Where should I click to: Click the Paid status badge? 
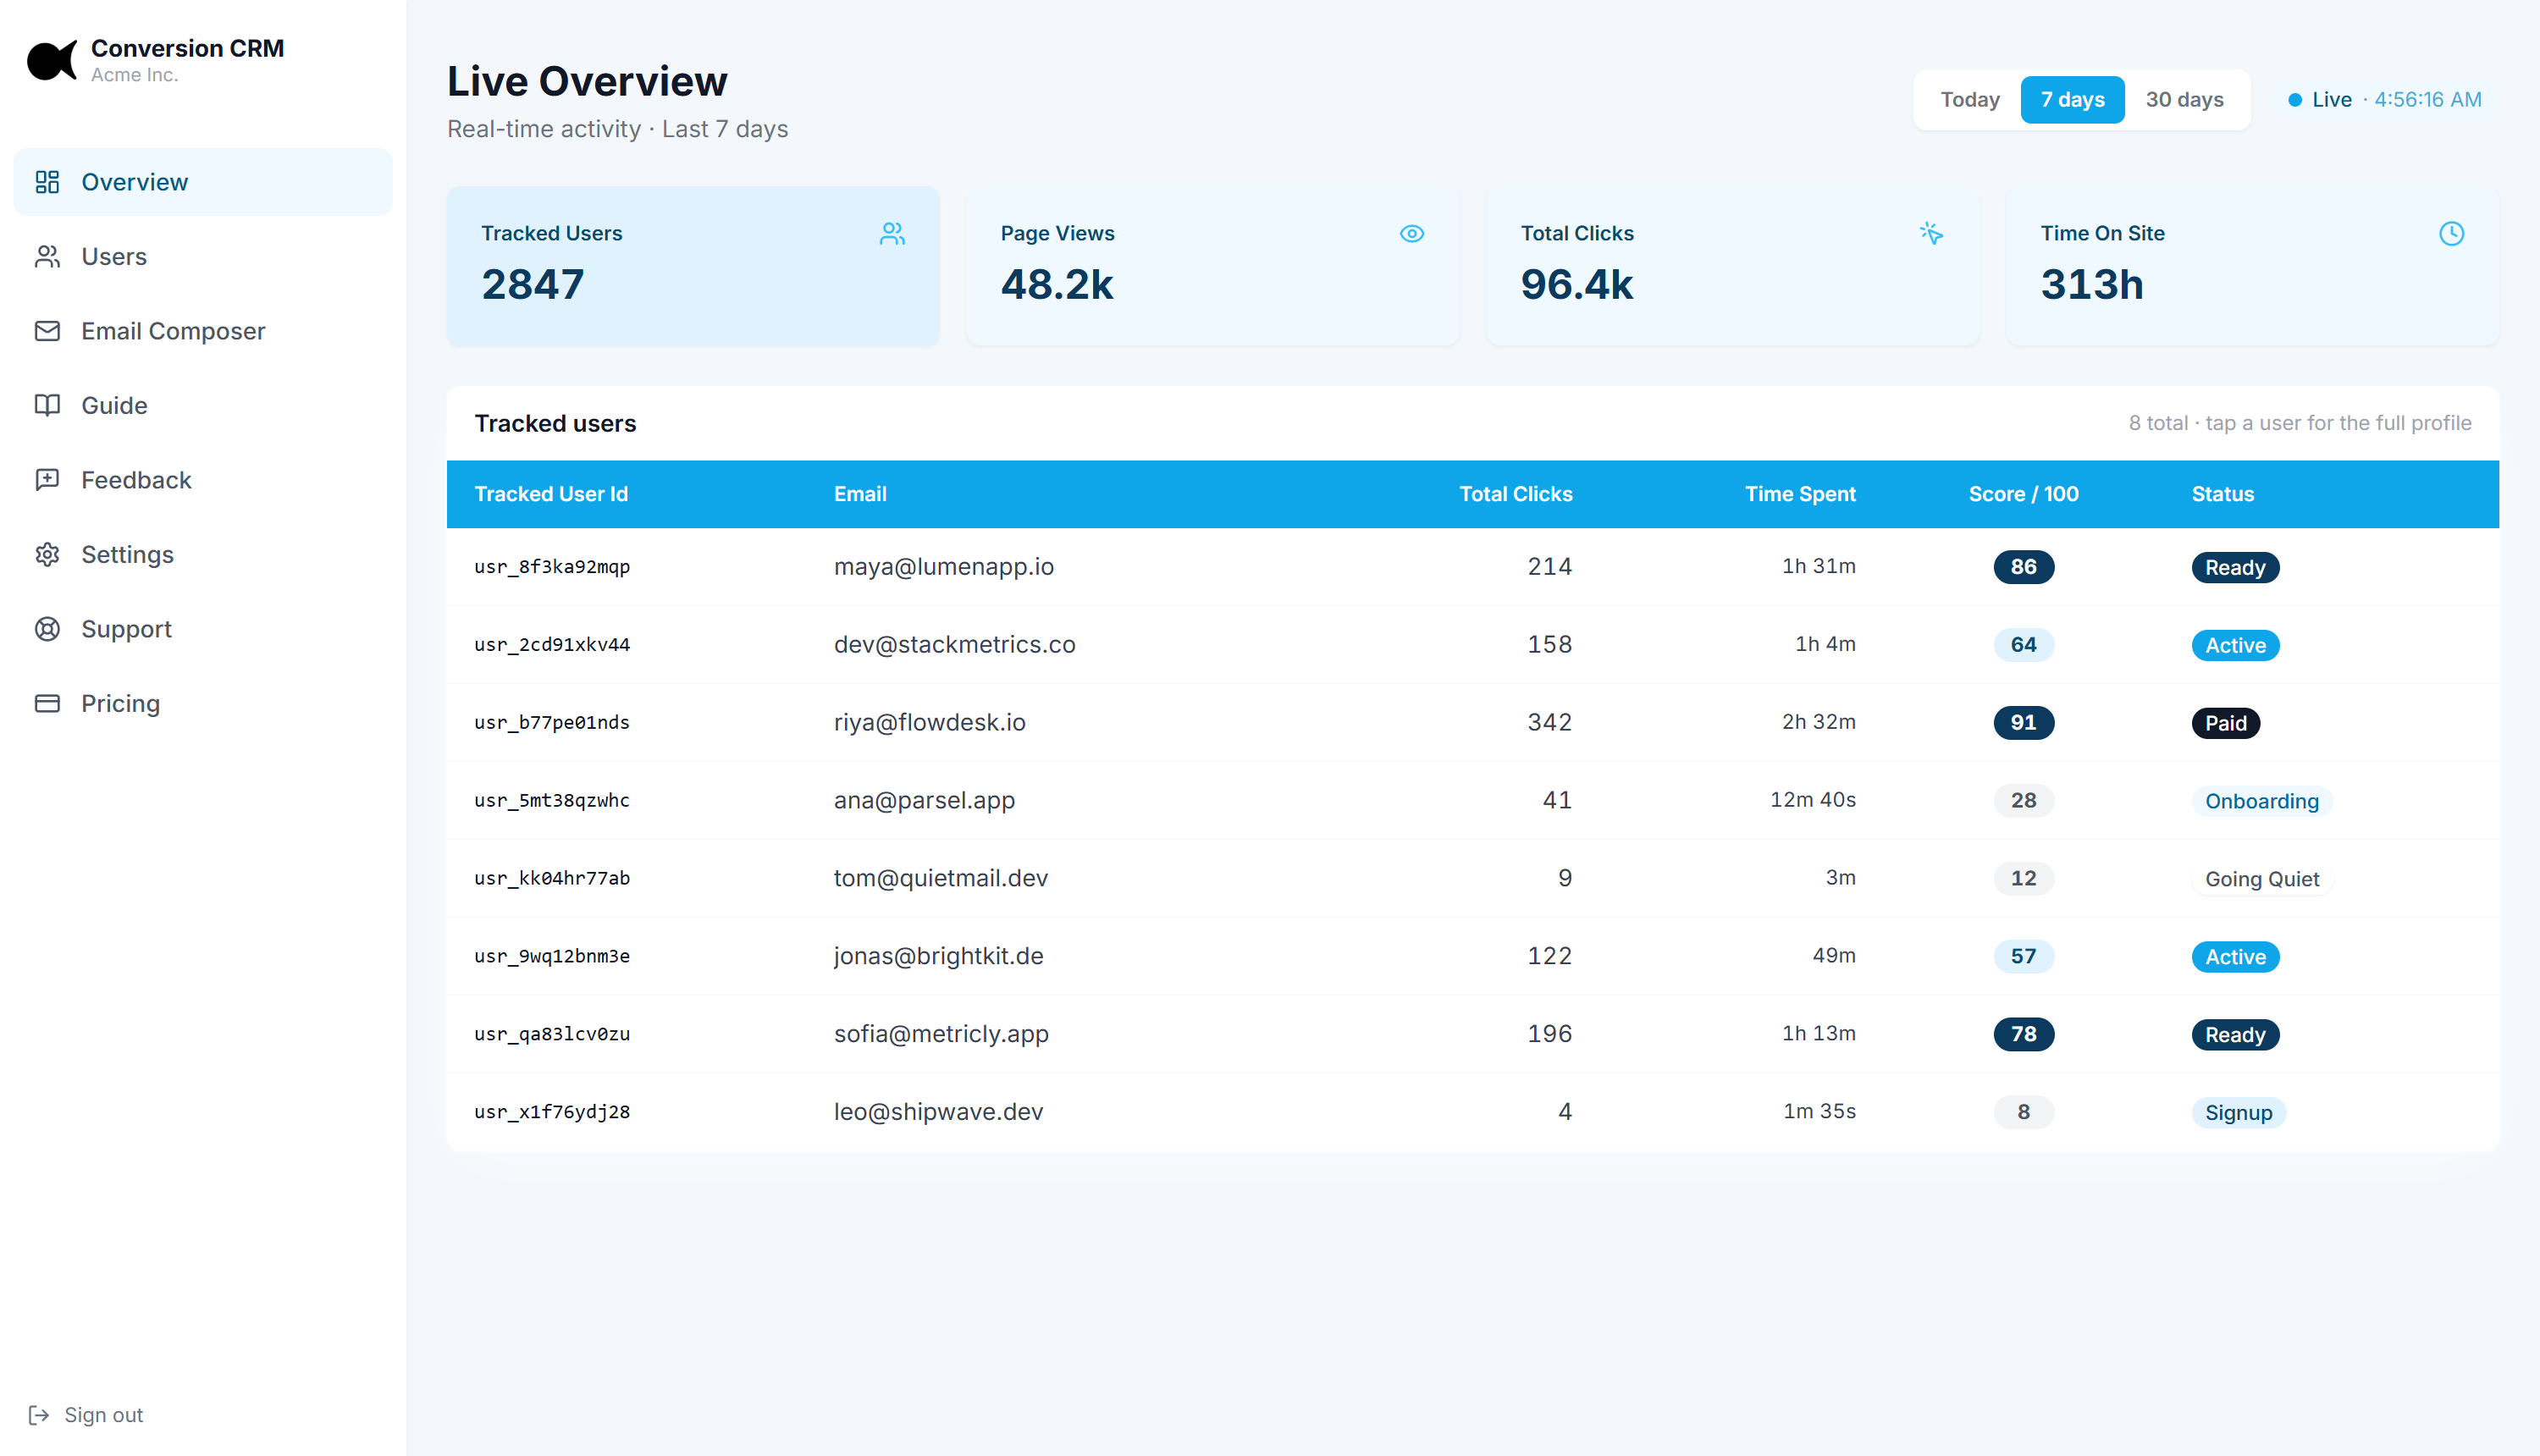click(x=2225, y=723)
